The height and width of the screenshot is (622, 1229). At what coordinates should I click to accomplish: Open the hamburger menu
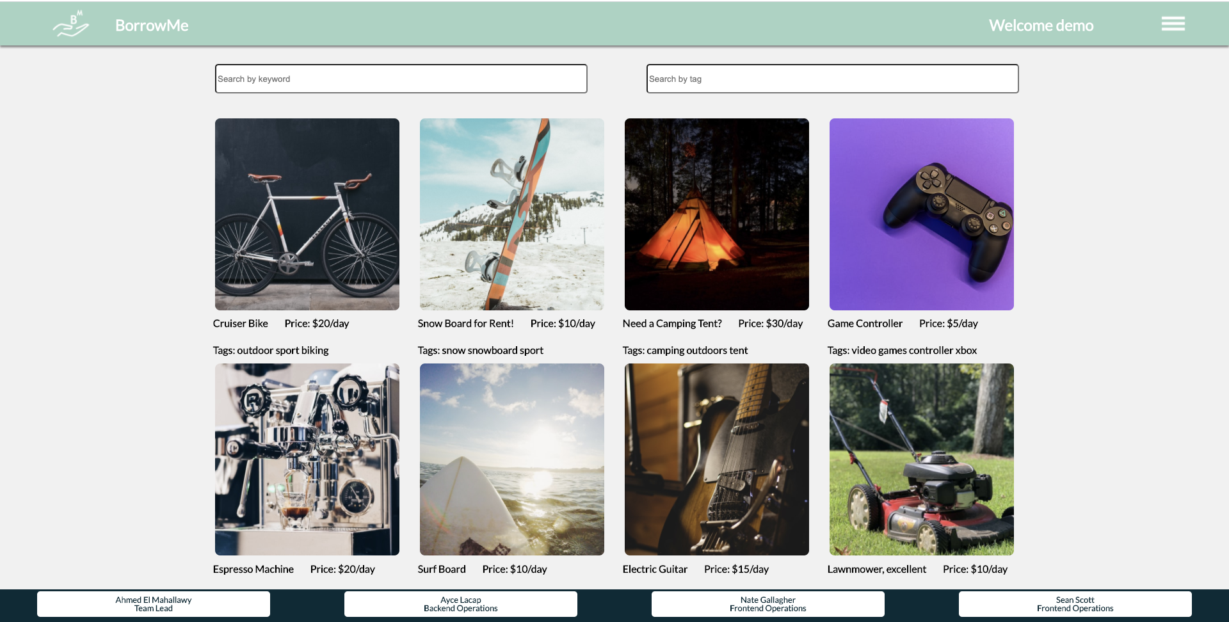tap(1173, 24)
